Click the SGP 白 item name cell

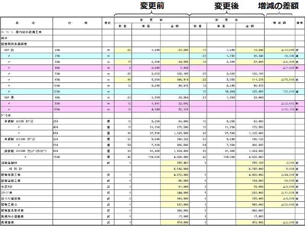[9, 50]
